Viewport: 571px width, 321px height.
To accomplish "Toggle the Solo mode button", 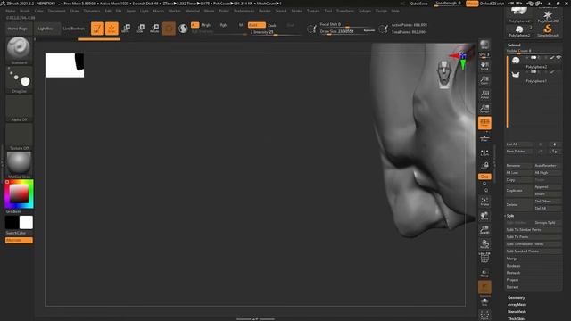I will click(x=484, y=301).
